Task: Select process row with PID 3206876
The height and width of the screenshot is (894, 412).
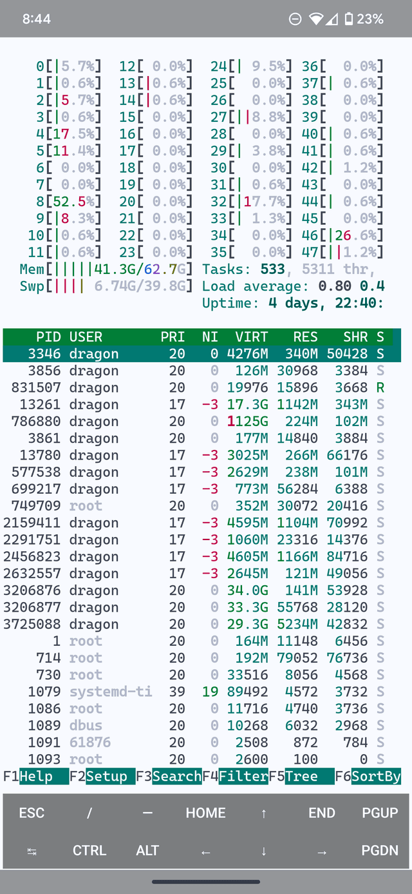Action: pos(202,590)
